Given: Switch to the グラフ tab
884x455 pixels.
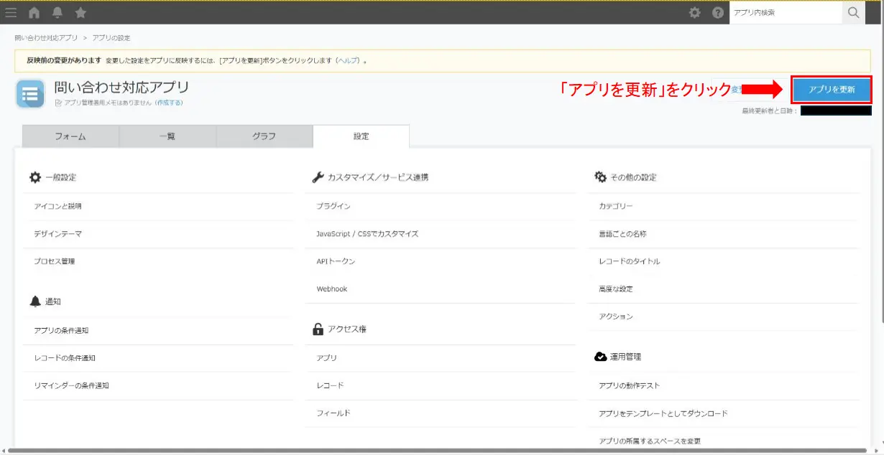Looking at the screenshot, I should (x=264, y=136).
